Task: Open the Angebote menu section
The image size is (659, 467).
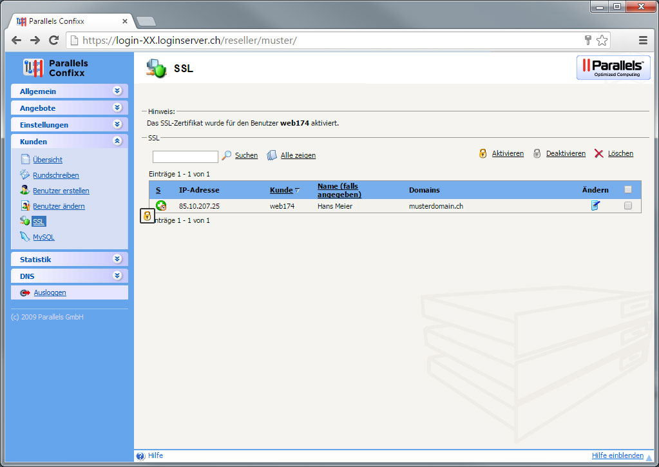Action: (x=70, y=108)
